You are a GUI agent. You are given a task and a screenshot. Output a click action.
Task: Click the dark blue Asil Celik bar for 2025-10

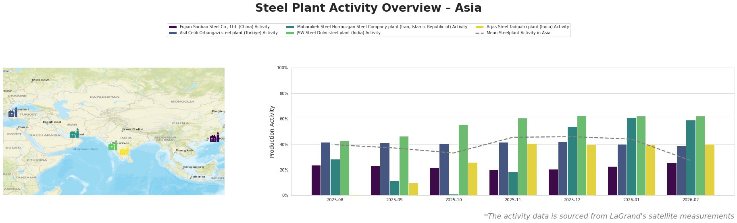coord(444,169)
